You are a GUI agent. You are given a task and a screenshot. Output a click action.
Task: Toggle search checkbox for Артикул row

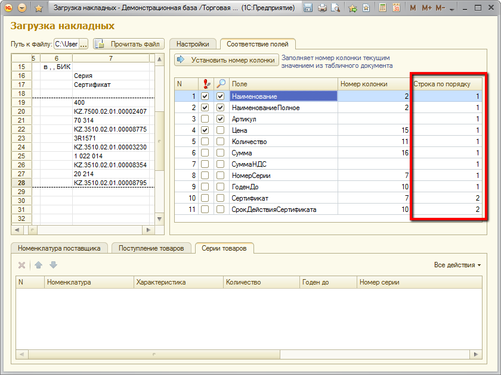coord(221,119)
